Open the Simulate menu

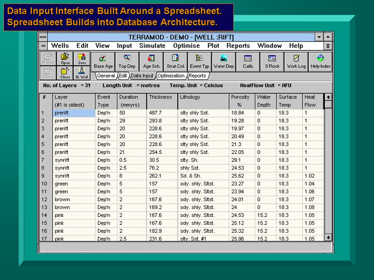pos(152,46)
